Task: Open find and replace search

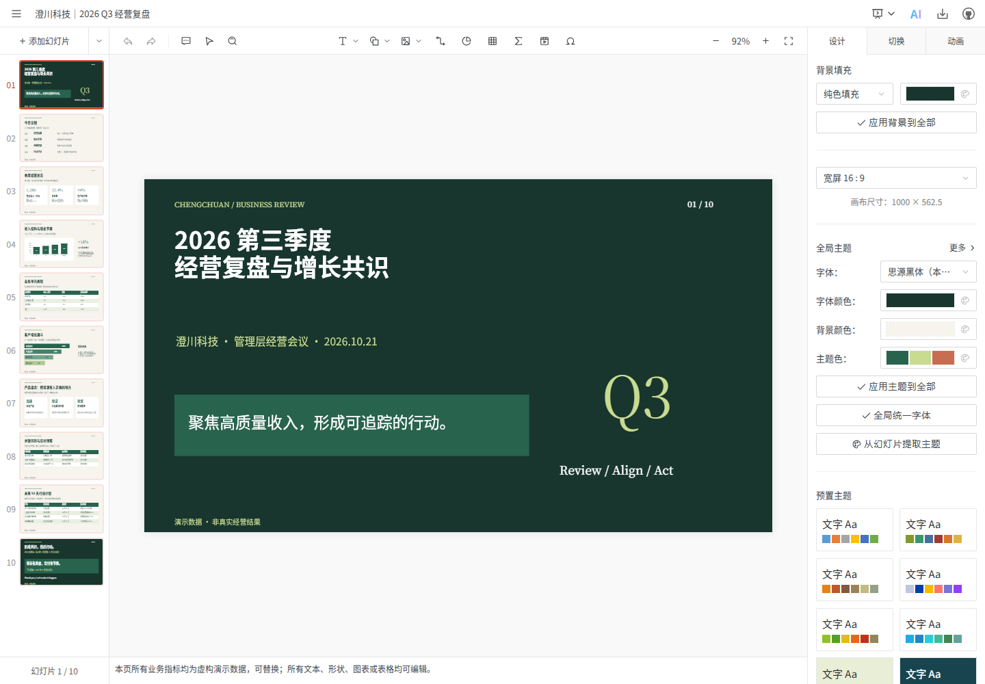Action: [x=233, y=41]
